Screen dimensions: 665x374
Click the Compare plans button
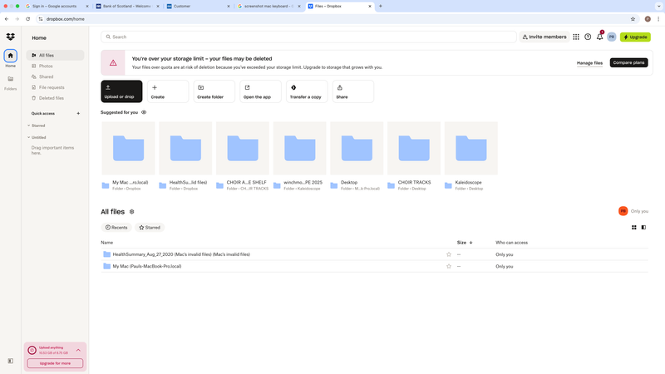point(628,63)
